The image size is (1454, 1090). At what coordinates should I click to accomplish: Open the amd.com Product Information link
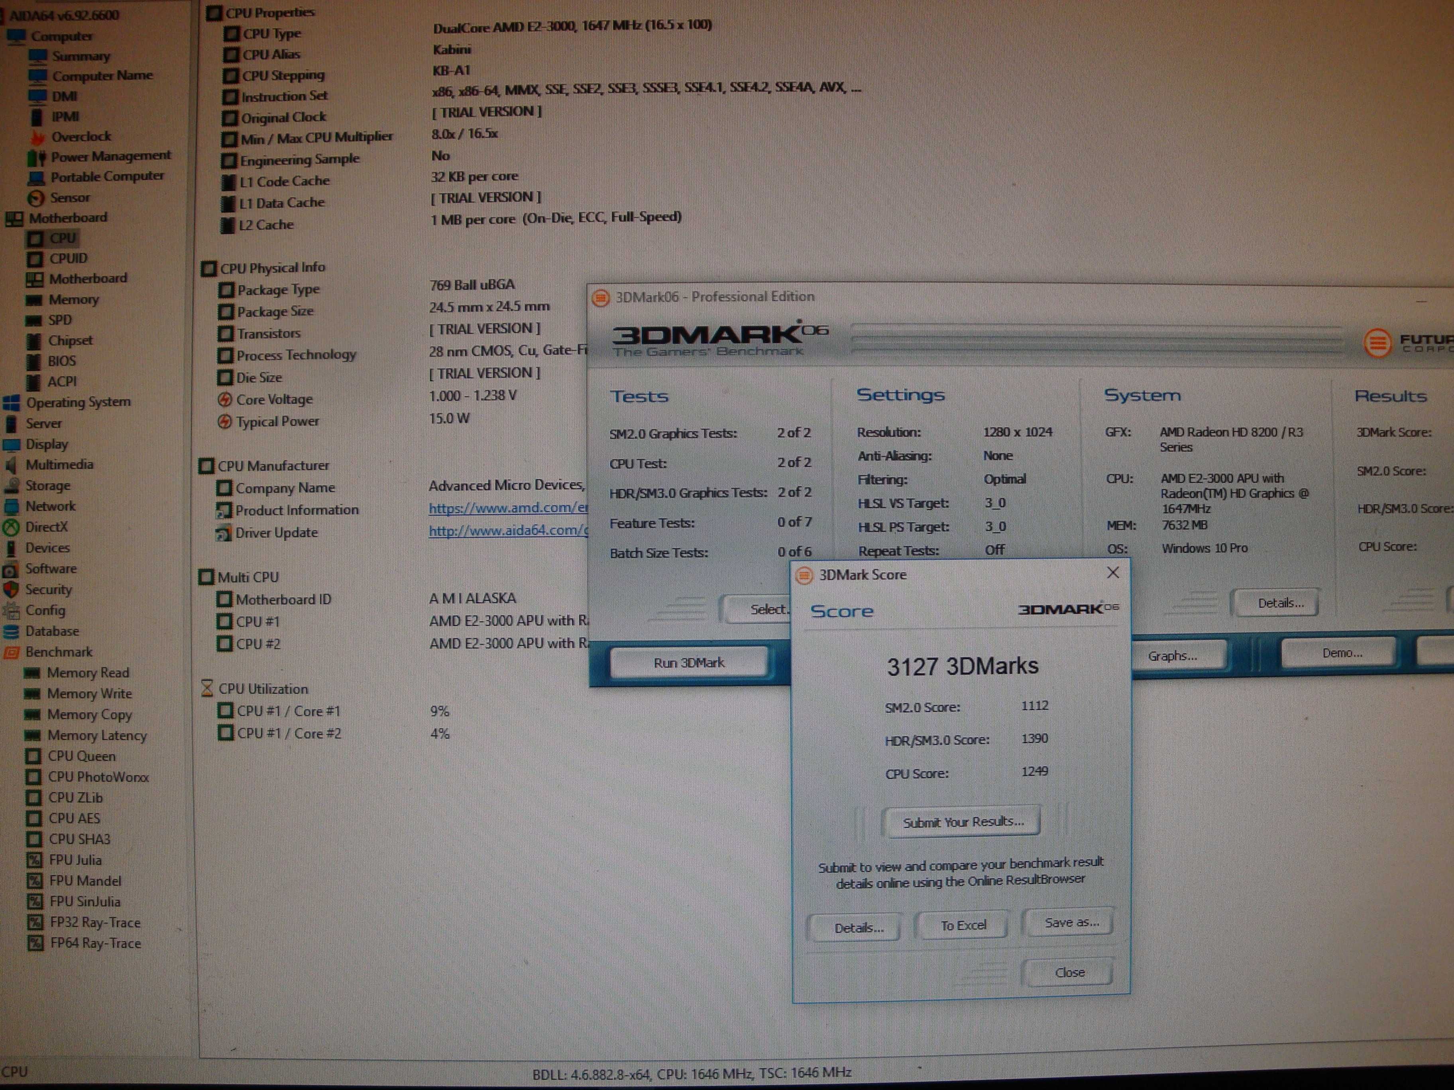508,508
